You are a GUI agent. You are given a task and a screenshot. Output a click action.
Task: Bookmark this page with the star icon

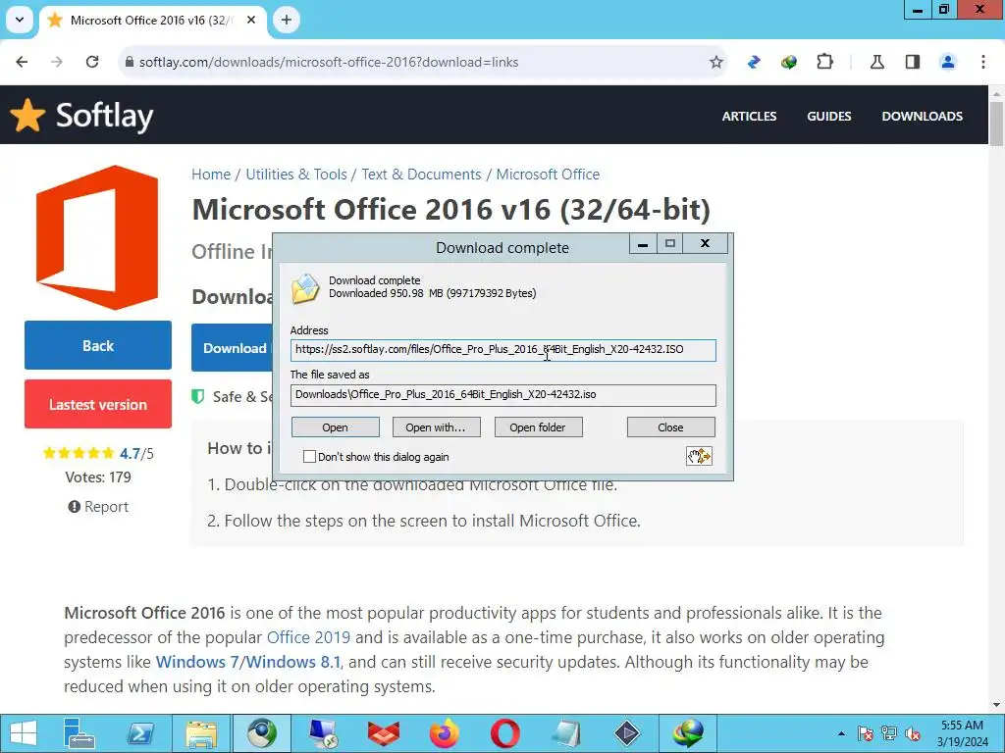(715, 62)
